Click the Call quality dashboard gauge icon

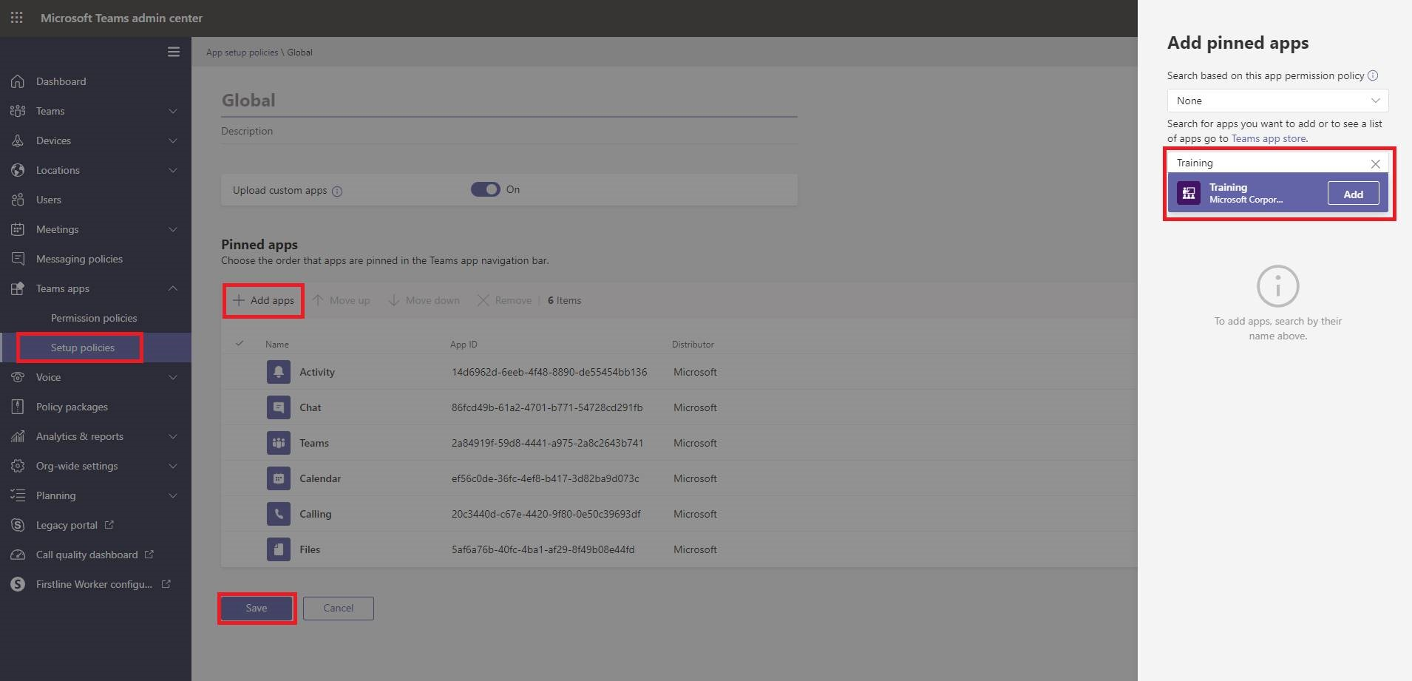click(18, 555)
